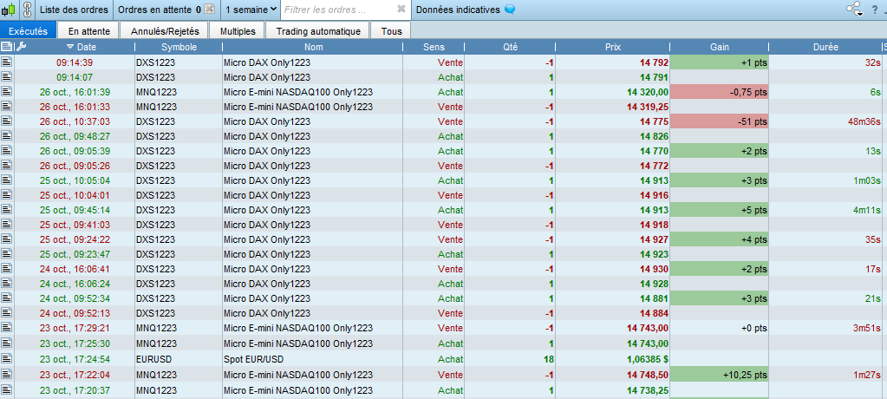
Task: Click Données indicatives label
Action: click(x=458, y=9)
